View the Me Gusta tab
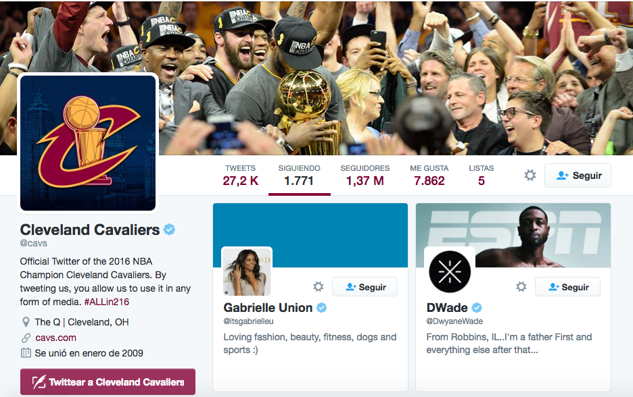 pyautogui.click(x=429, y=176)
